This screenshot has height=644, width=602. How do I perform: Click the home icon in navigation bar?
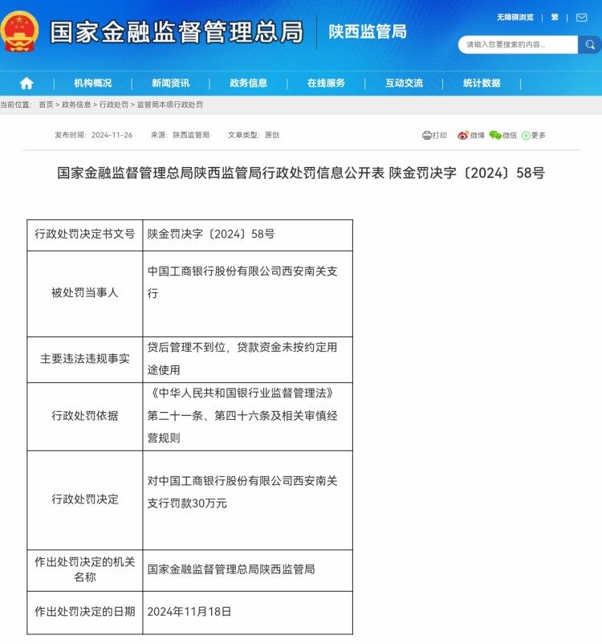tap(26, 83)
